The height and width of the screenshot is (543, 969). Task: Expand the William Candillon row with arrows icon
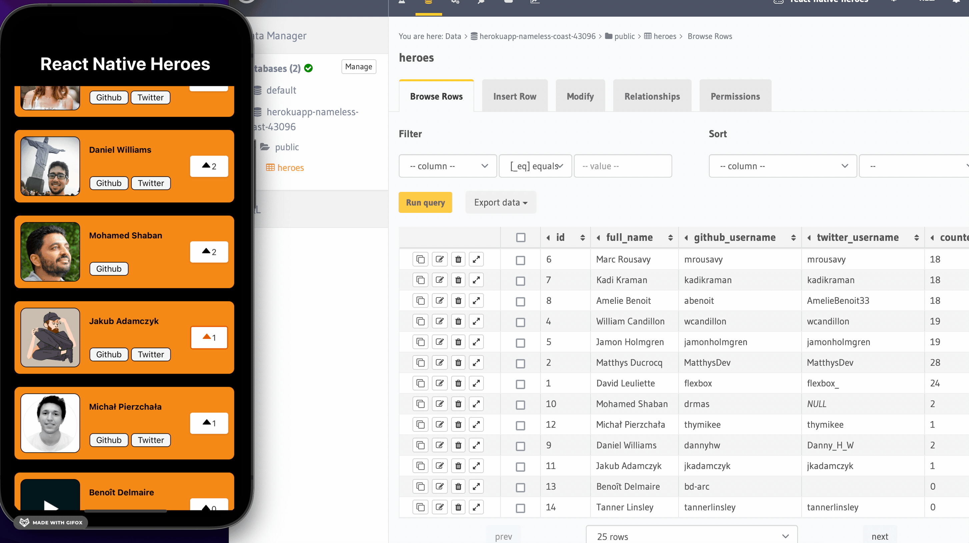pos(476,321)
